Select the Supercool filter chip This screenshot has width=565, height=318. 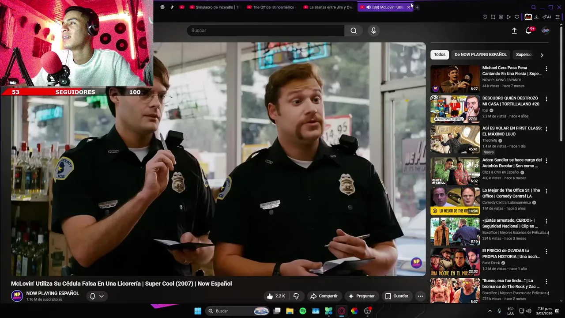coord(524,55)
